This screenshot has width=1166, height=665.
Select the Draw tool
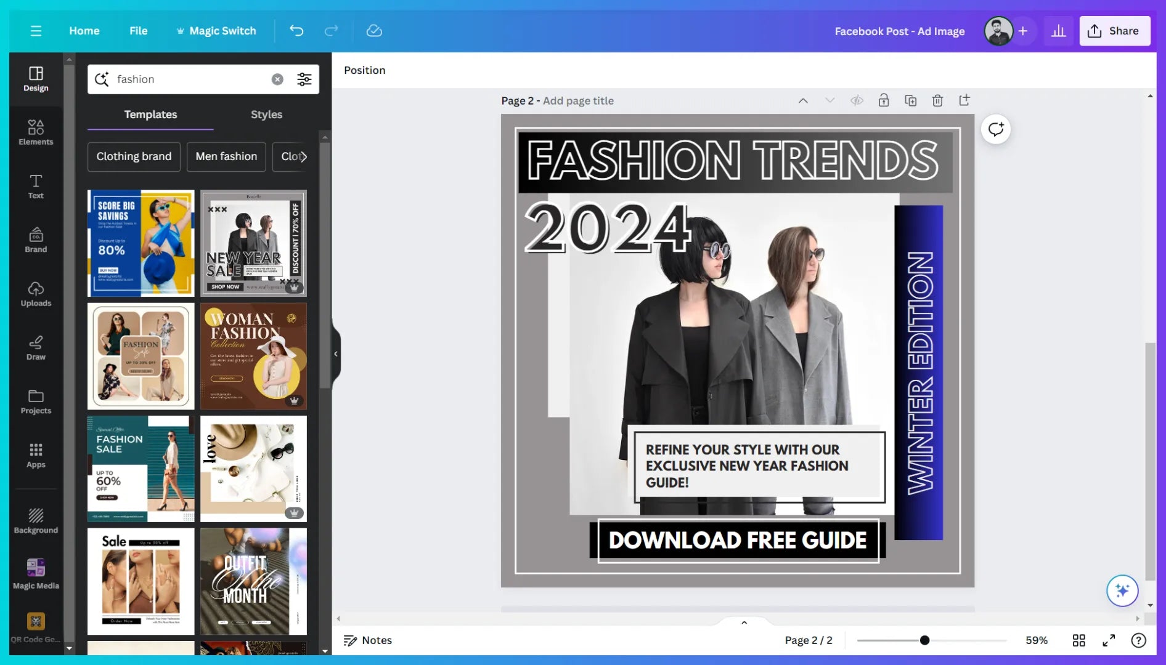[36, 348]
